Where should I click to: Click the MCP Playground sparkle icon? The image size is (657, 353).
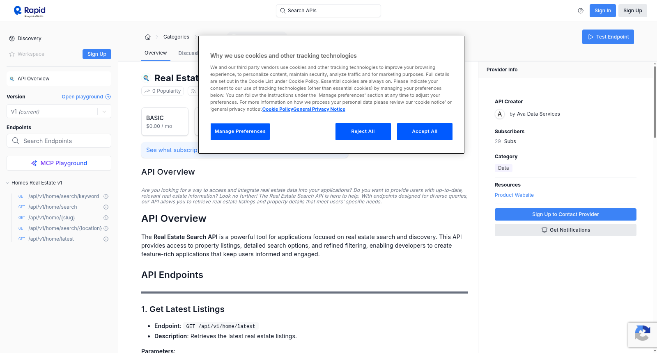click(34, 163)
